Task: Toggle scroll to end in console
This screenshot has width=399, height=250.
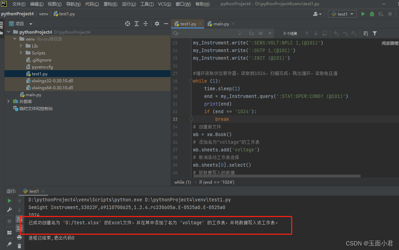Action: point(19,228)
